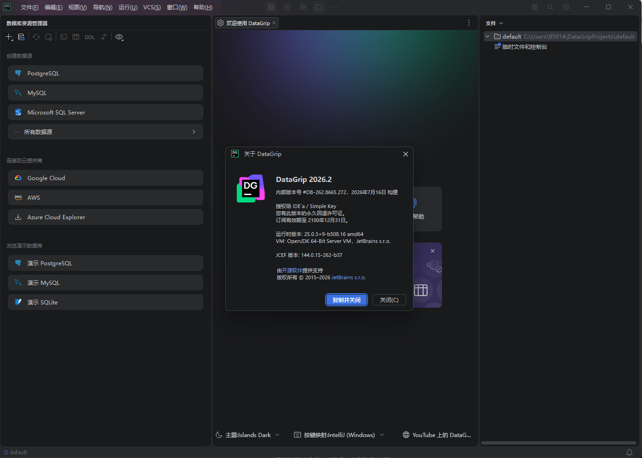The height and width of the screenshot is (458, 642).
Task: Open Azure Cloud Explorer entry
Action: pos(106,217)
